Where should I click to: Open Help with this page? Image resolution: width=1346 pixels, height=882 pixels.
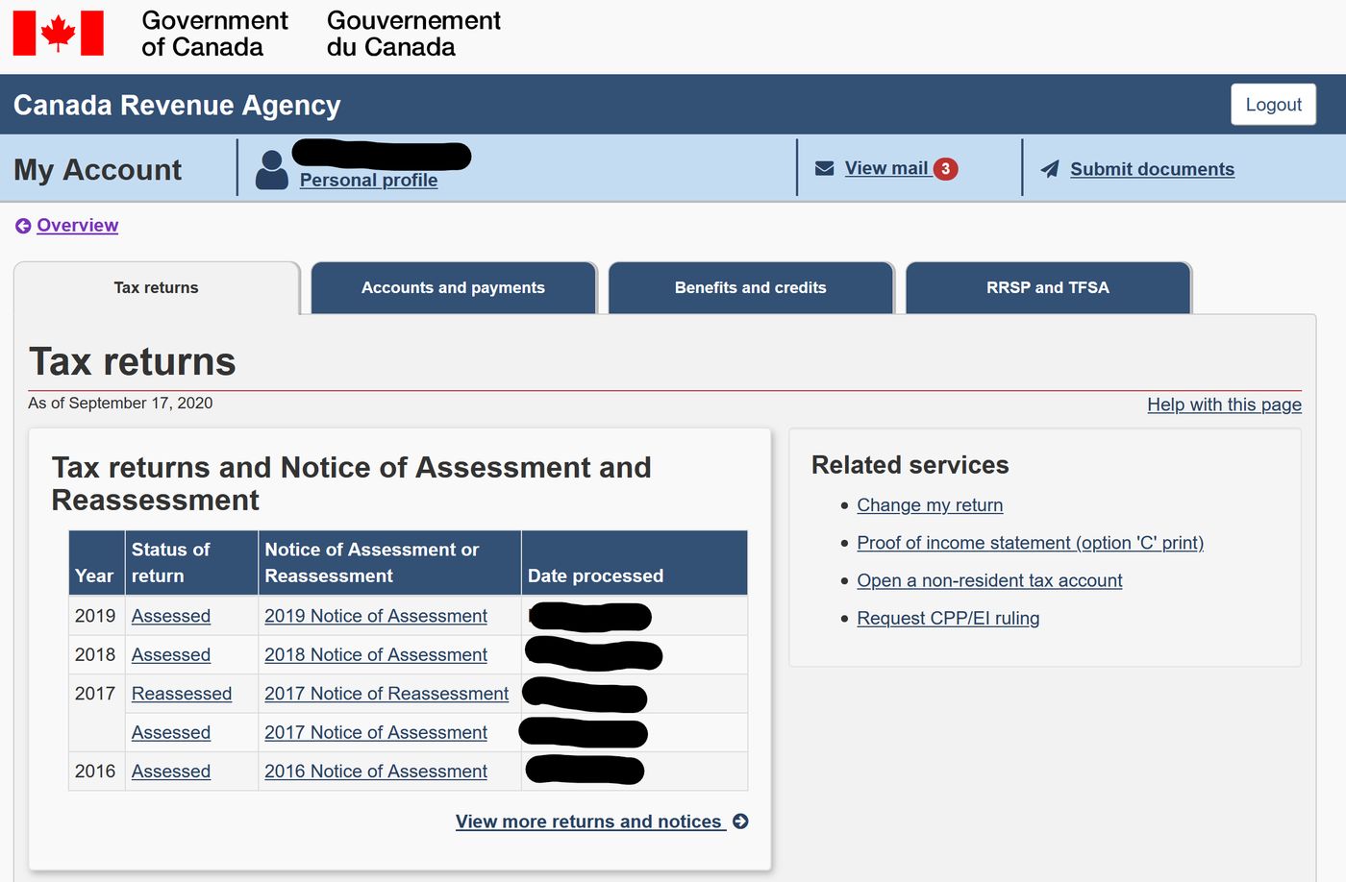[x=1224, y=404]
